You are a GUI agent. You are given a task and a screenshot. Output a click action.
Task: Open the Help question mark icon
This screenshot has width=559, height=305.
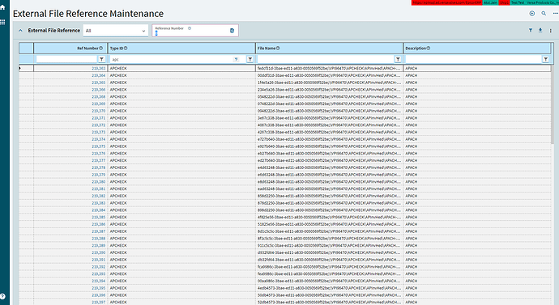pyautogui.click(x=2, y=296)
